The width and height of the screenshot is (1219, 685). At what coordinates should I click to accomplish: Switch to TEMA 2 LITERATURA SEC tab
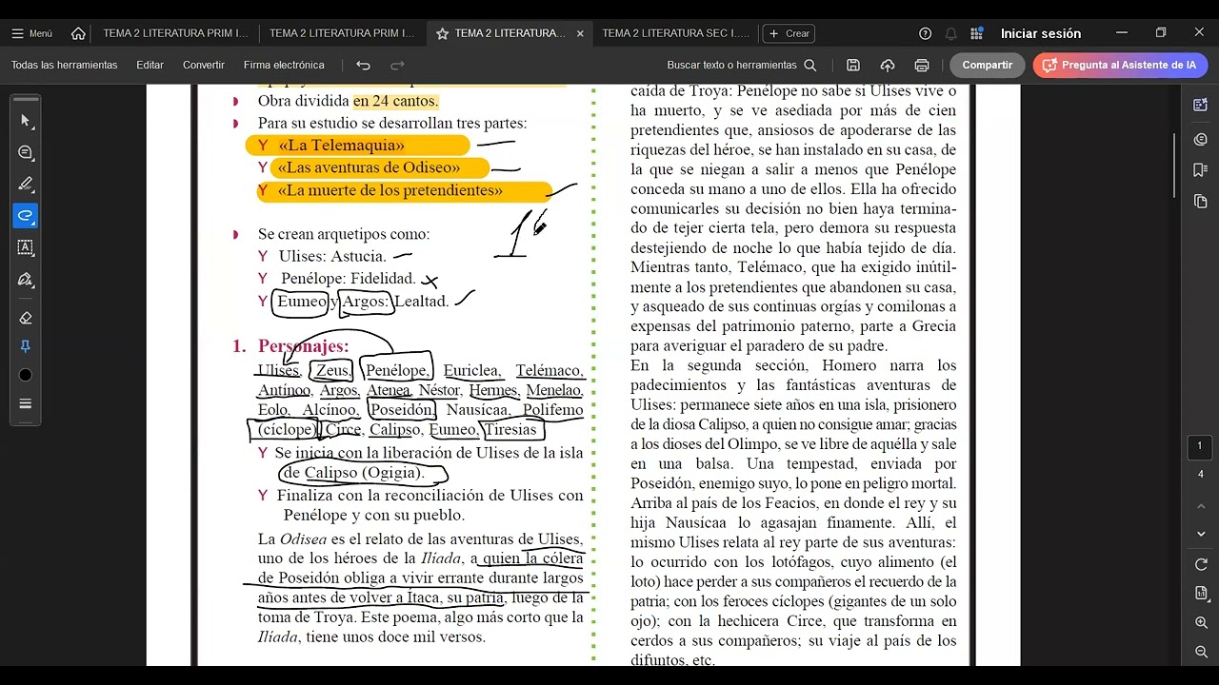[x=675, y=33]
